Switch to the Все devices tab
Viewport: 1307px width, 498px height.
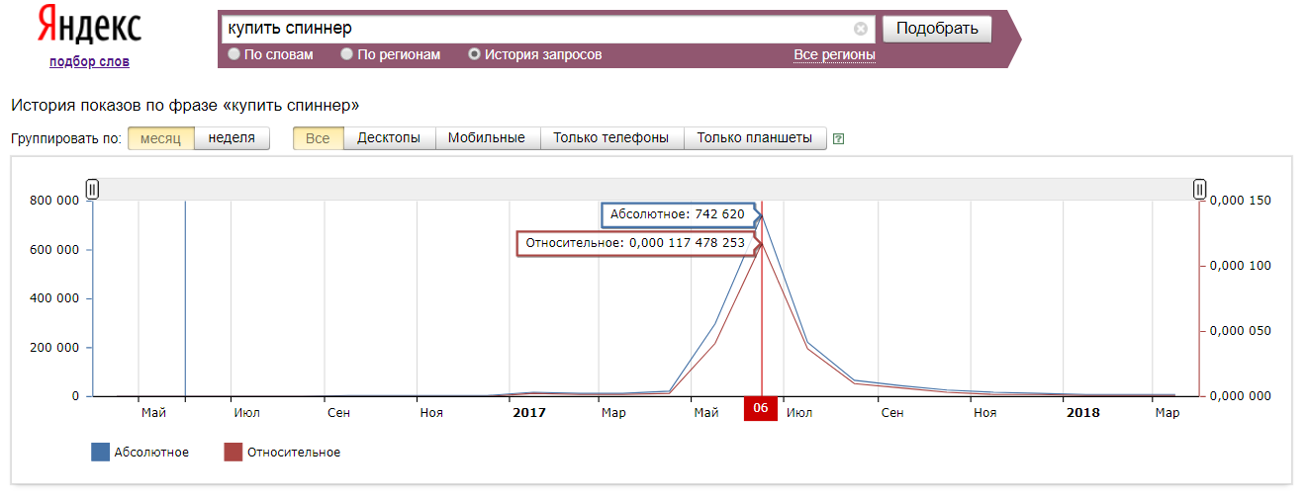318,138
